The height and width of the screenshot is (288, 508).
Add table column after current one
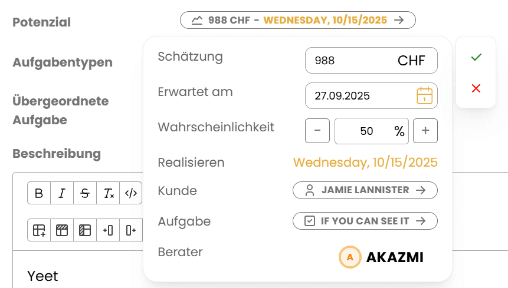(131, 230)
